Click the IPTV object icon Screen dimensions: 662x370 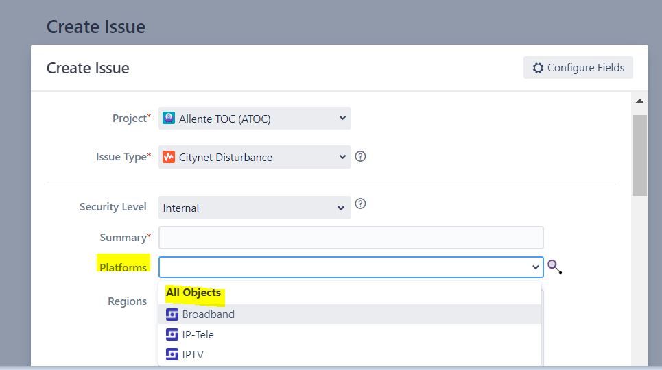point(172,354)
